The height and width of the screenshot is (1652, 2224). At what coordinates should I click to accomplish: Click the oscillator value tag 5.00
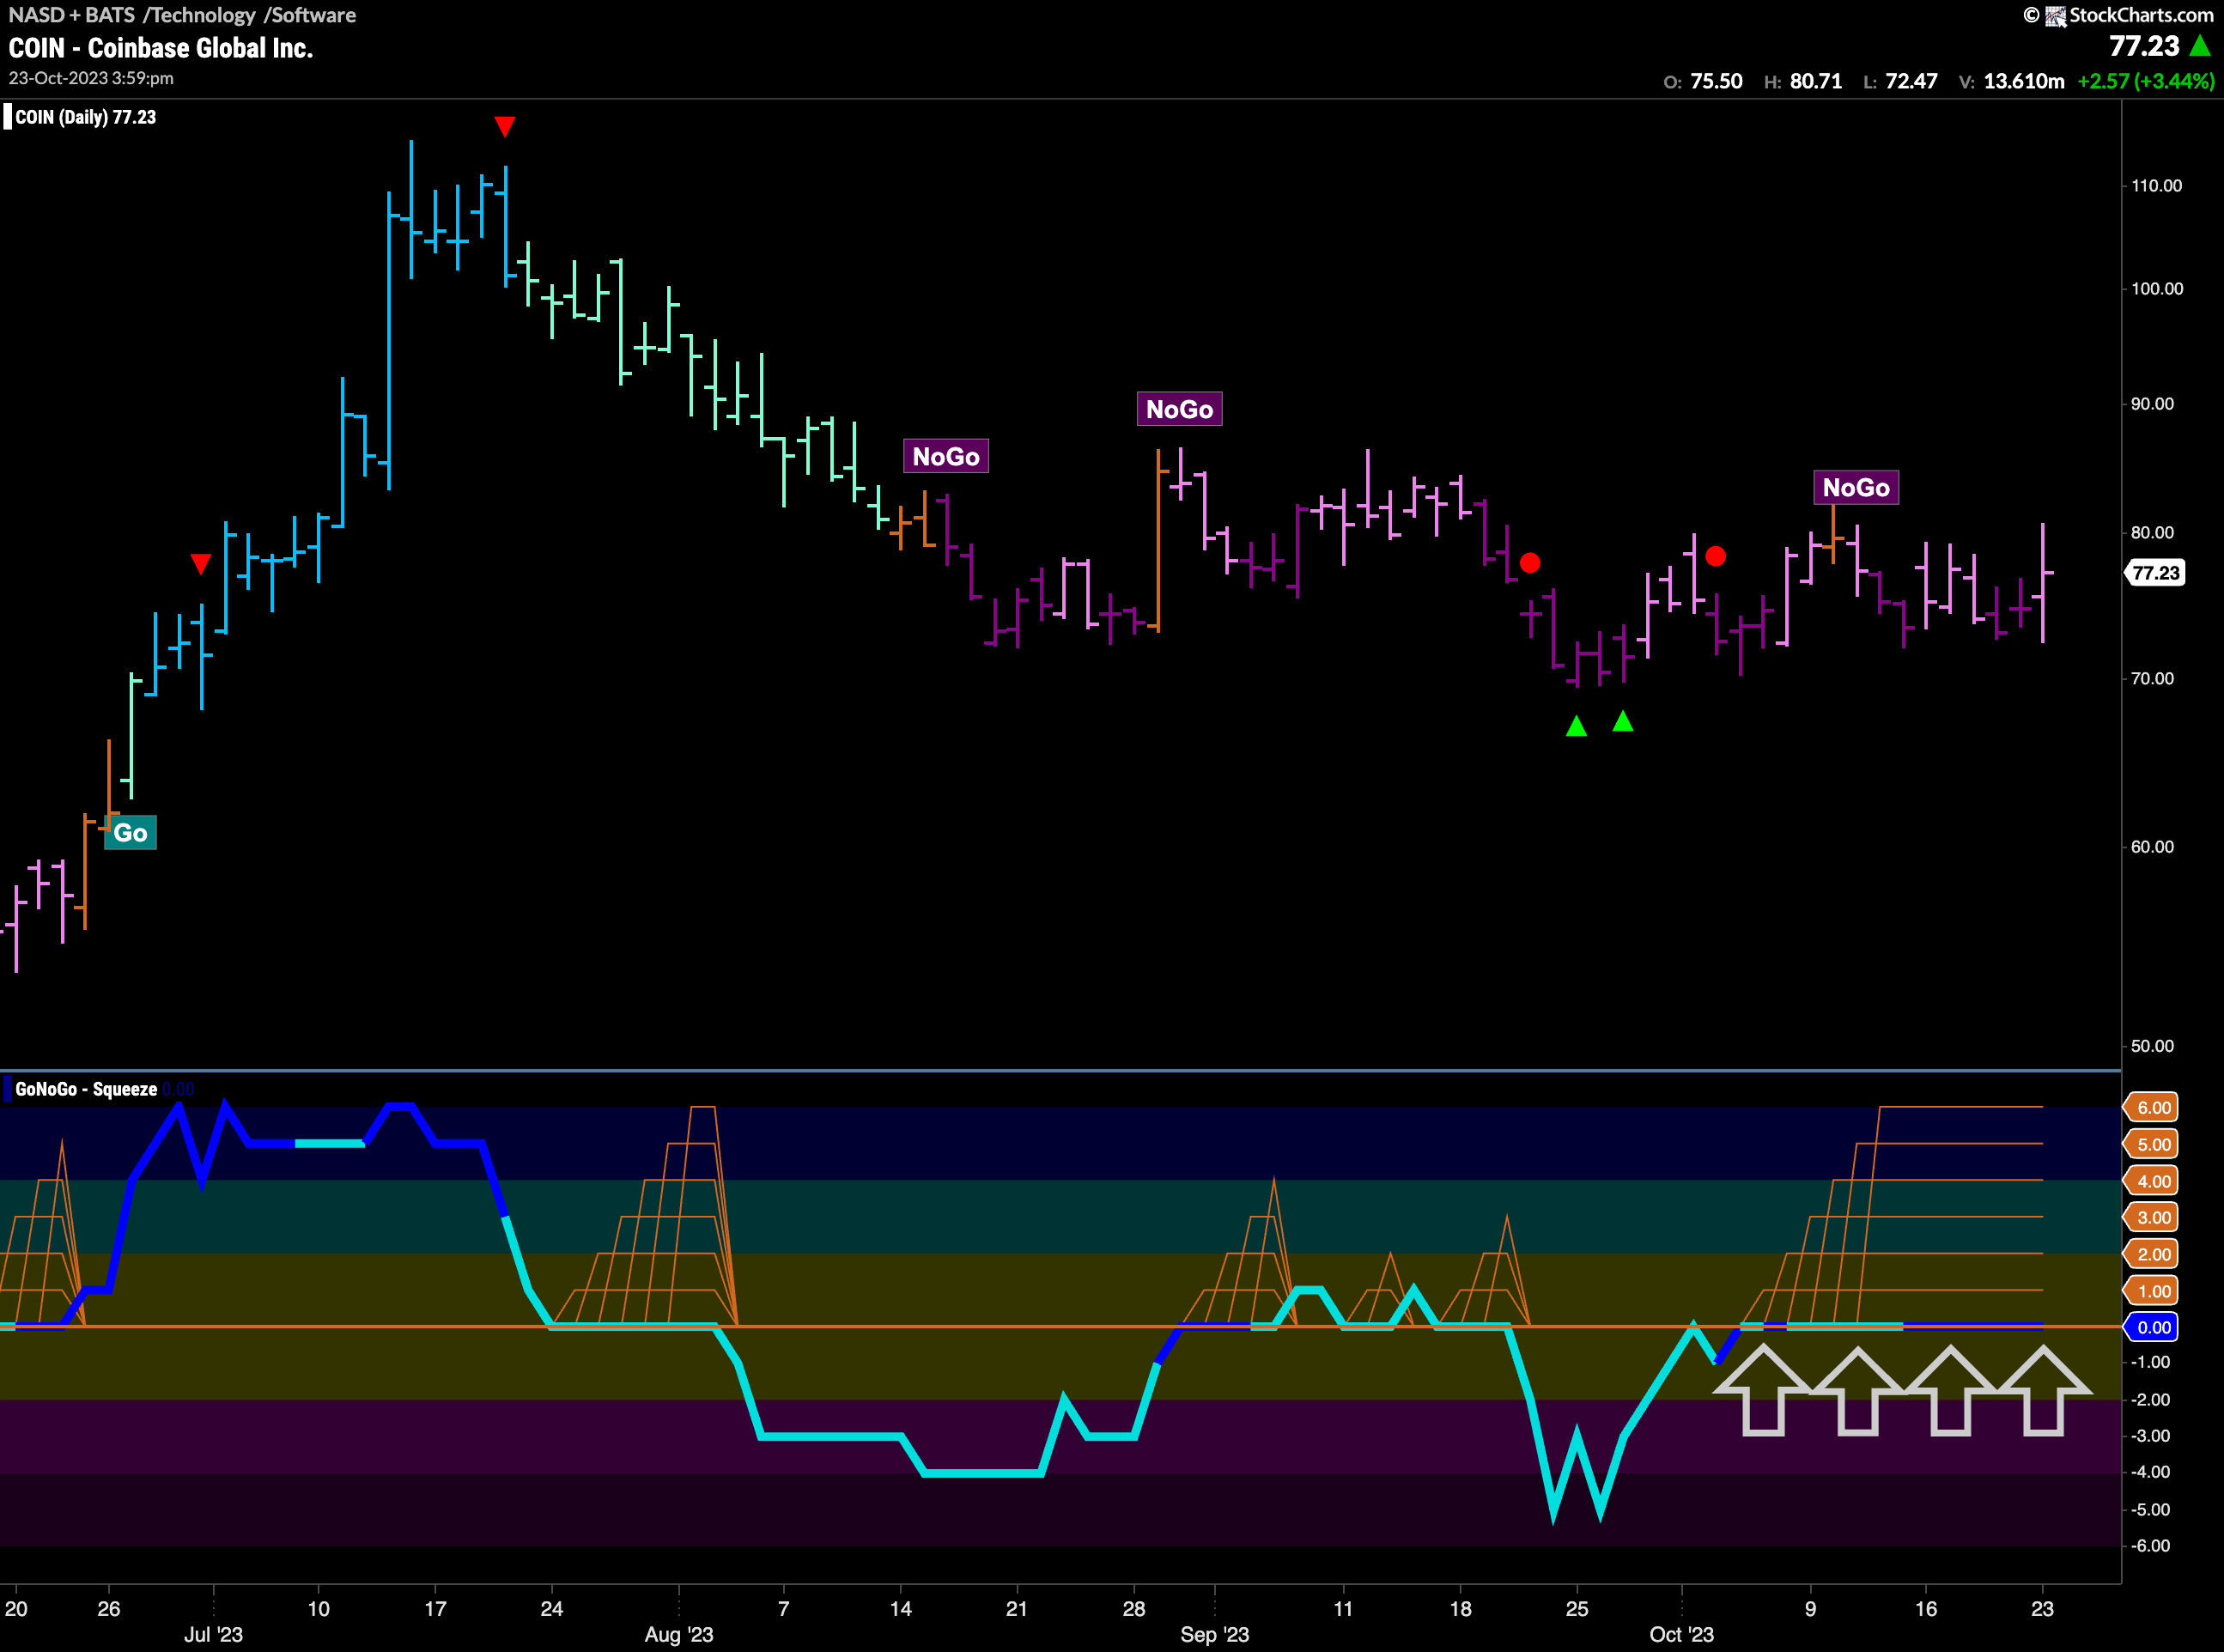2153,1144
